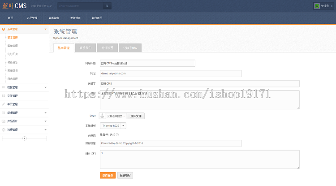Image resolution: width=336 pixels, height=186 pixels.
Task: Open the Themes-h025 template dropdown
Action: point(113,126)
